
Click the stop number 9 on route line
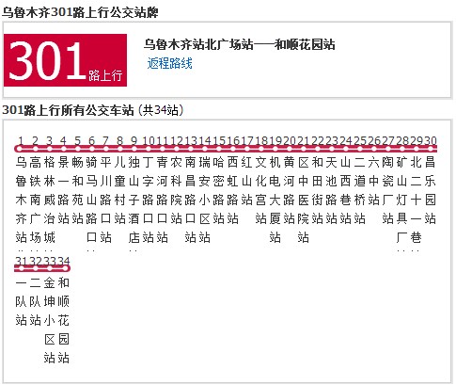tap(134, 140)
